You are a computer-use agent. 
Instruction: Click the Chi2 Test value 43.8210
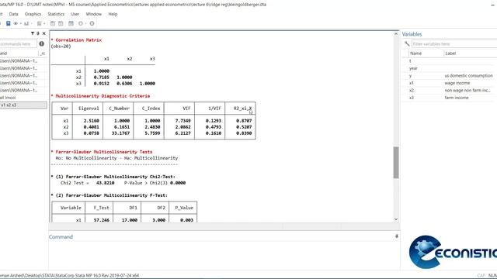click(106, 183)
